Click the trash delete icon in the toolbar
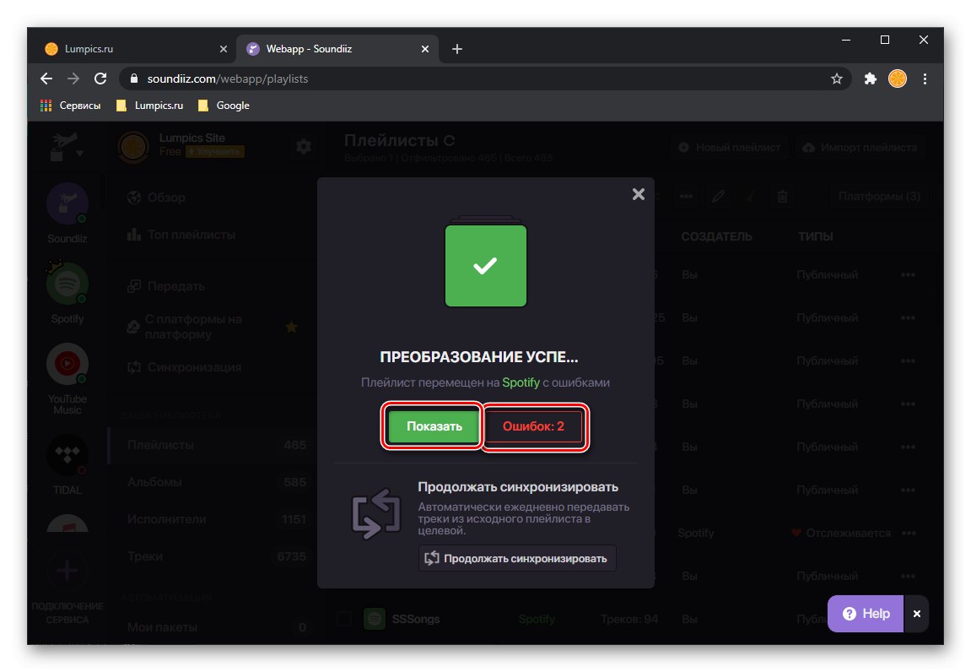This screenshot has width=971, height=672. tap(782, 197)
